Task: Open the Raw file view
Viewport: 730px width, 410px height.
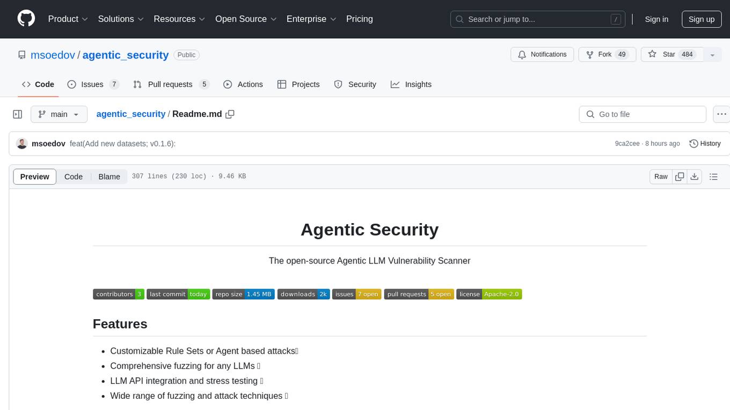Action: (661, 177)
